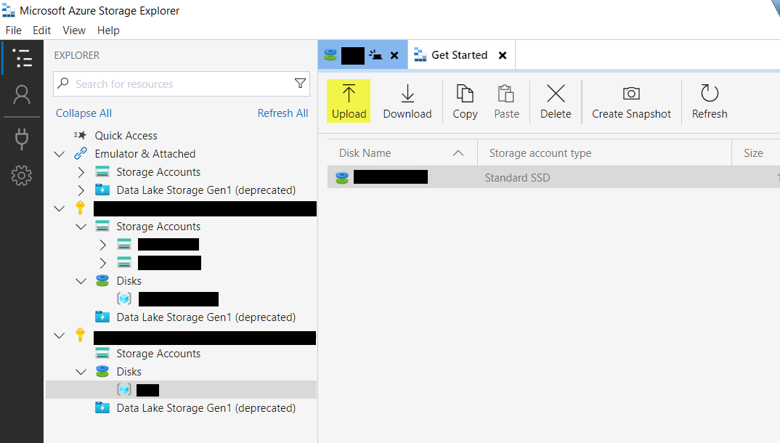Expand Data Lake Storage Gen1 under Emulator
The image size is (780, 443).
point(81,190)
